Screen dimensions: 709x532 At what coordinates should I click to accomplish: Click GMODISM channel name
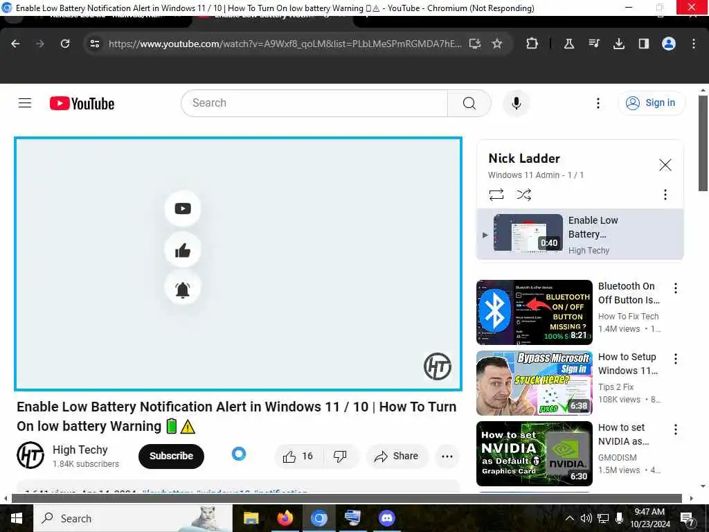[617, 457]
